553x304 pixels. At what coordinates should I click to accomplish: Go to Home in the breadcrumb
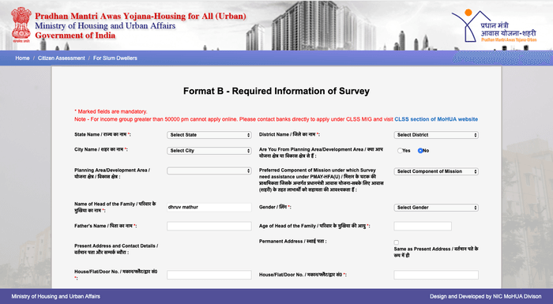tap(22, 58)
